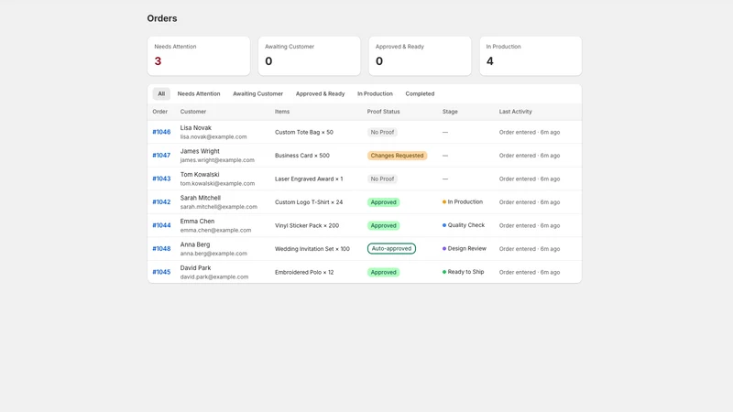Click item Wedding Invitation Set × 100

(312, 249)
